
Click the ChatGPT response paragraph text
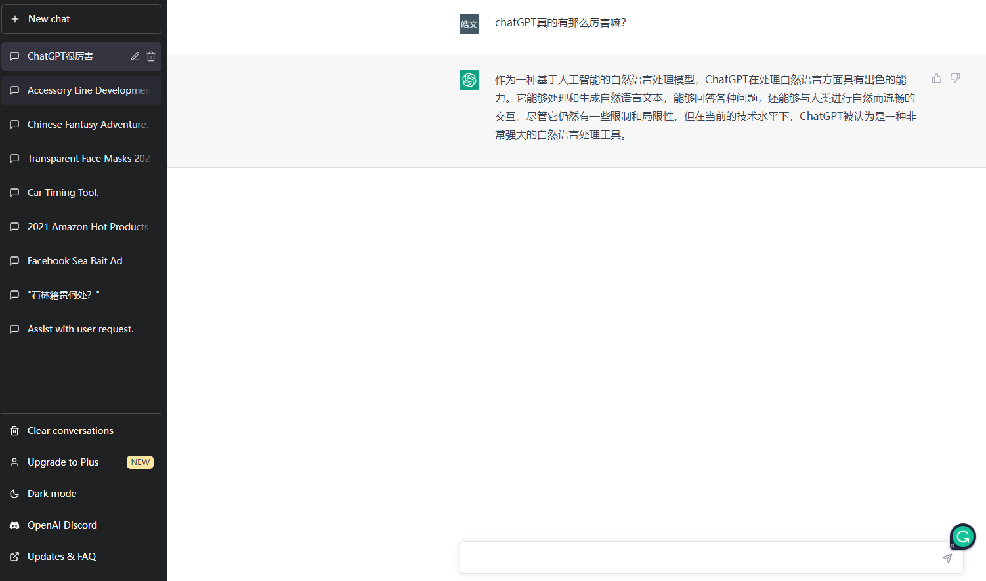click(x=706, y=107)
